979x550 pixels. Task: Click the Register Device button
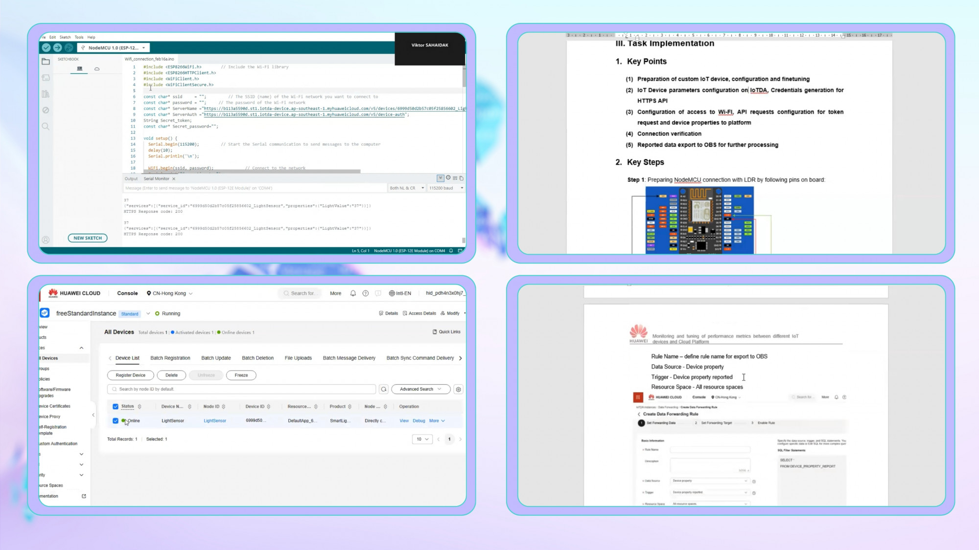click(131, 375)
